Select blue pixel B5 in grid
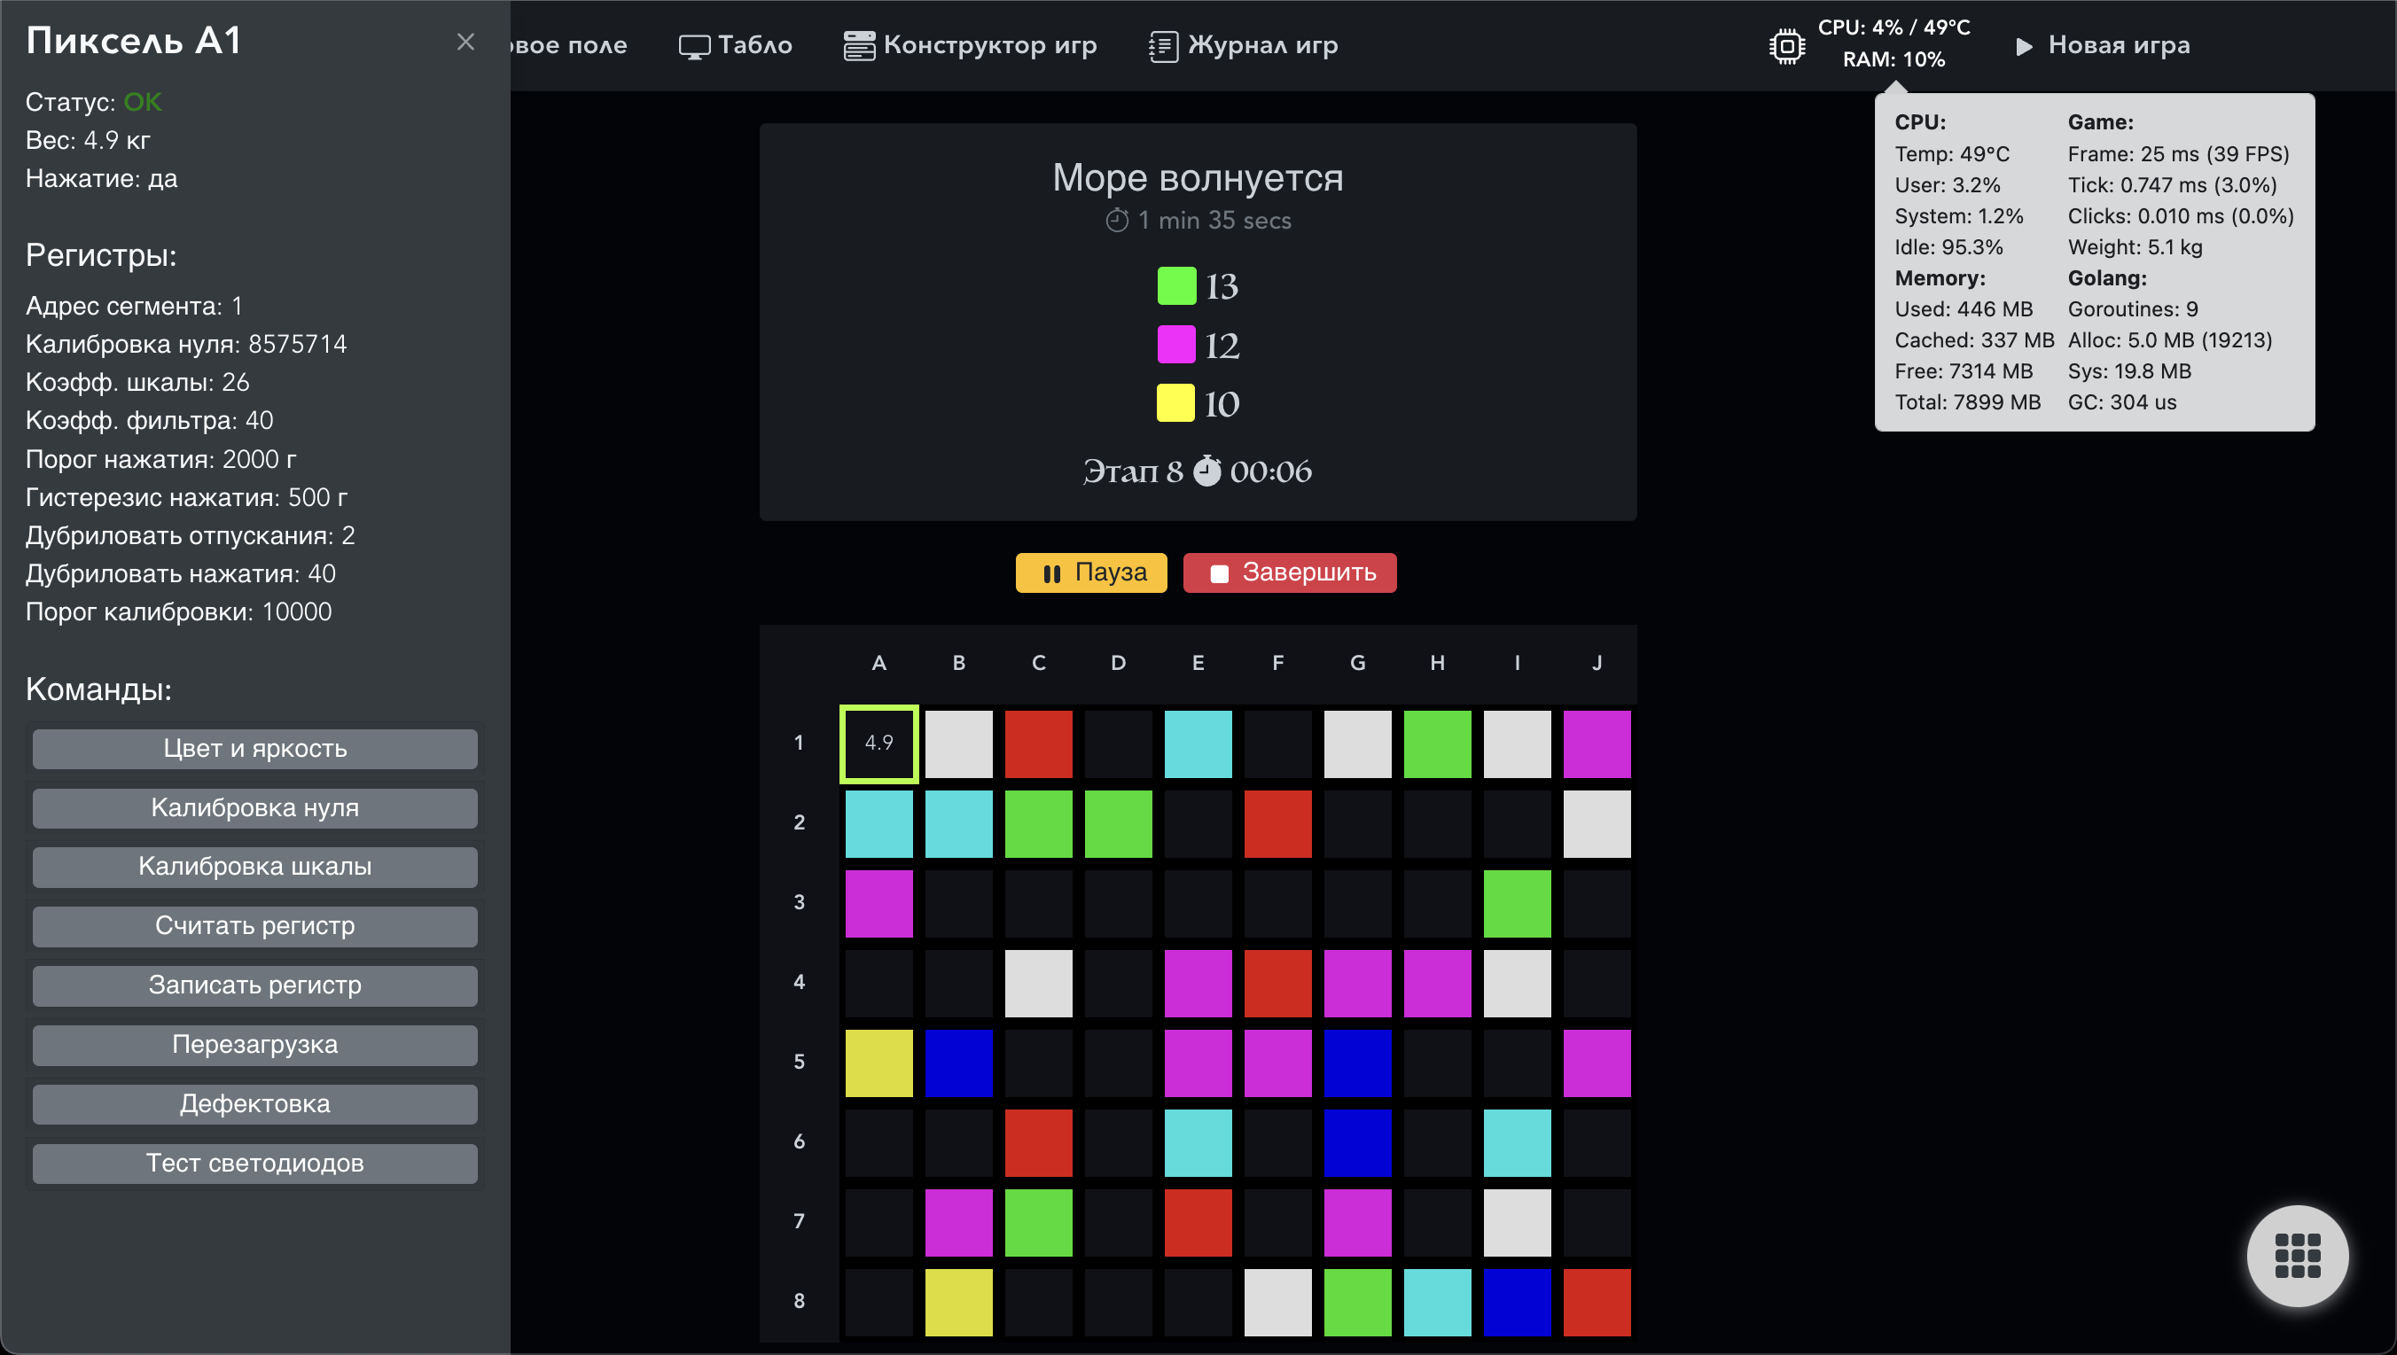The height and width of the screenshot is (1355, 2397). 959,1063
